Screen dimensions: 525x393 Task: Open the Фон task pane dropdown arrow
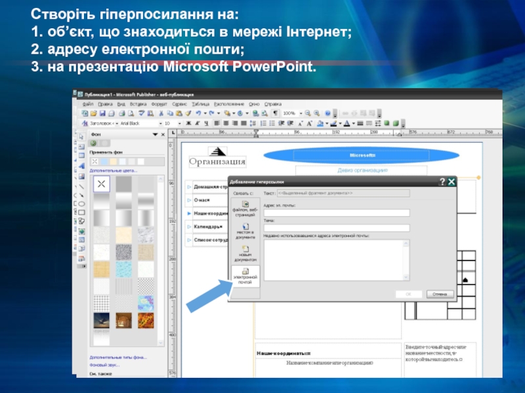click(155, 134)
